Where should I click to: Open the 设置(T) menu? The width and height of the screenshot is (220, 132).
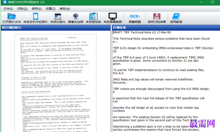tap(51, 9)
